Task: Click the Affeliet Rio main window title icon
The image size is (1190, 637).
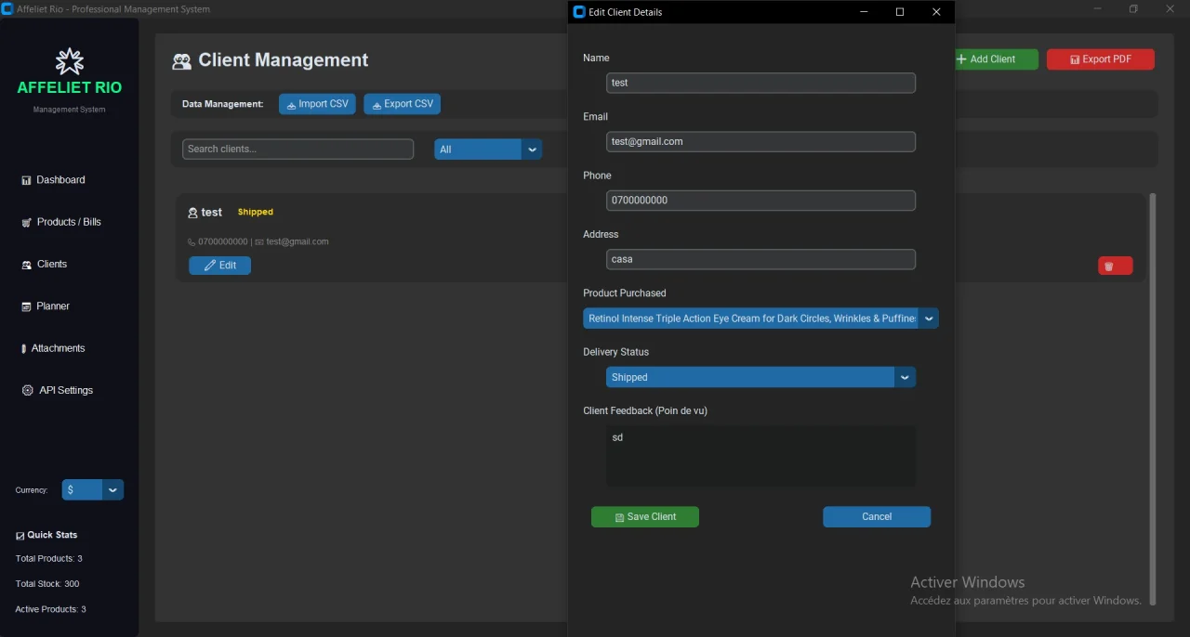Action: [x=7, y=9]
